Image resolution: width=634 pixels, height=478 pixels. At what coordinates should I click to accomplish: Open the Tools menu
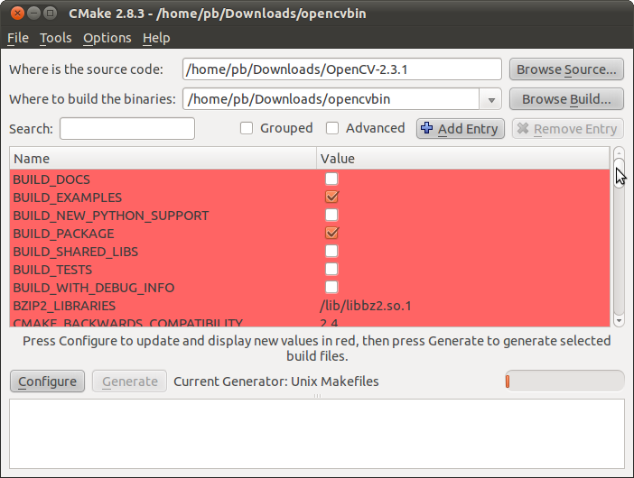click(55, 38)
